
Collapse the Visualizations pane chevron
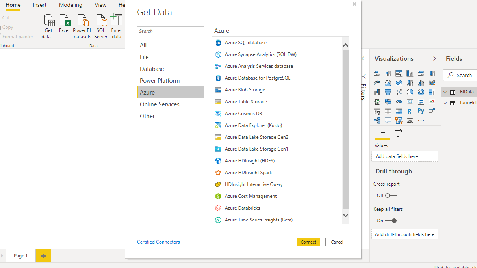tap(434, 58)
